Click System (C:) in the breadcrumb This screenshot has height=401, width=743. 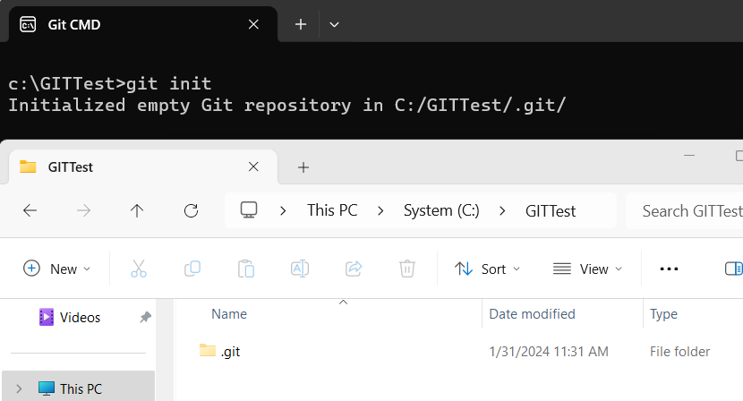(x=441, y=210)
